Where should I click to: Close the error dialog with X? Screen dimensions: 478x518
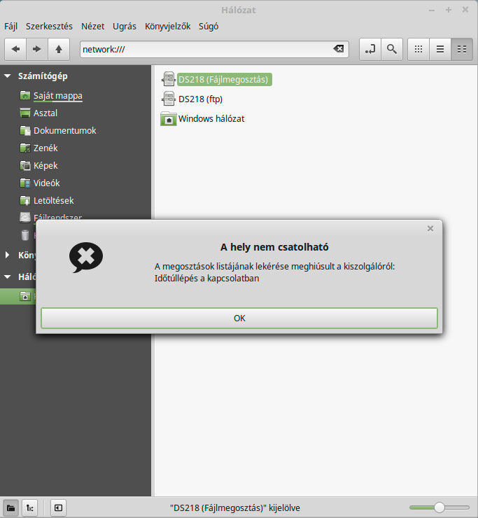(430, 228)
